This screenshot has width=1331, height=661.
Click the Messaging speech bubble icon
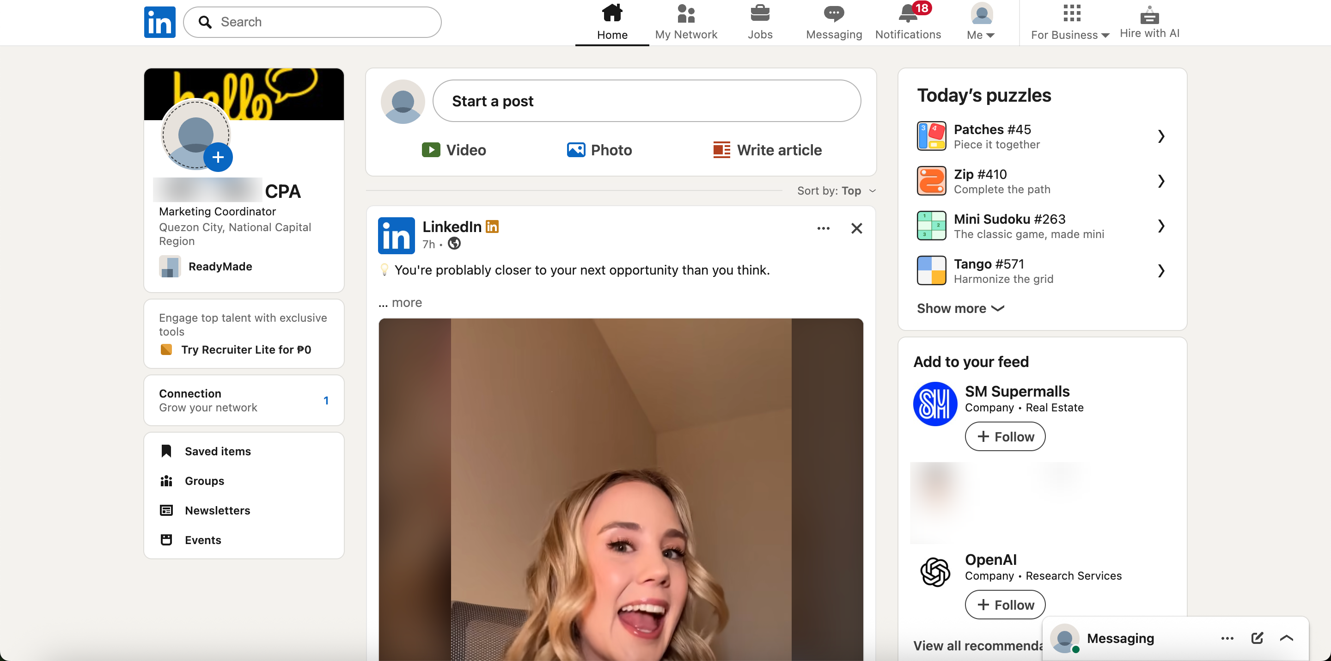833,14
